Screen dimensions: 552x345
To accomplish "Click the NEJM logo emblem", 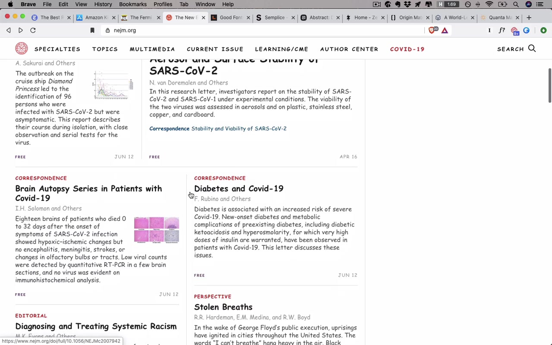I will (x=21, y=48).
